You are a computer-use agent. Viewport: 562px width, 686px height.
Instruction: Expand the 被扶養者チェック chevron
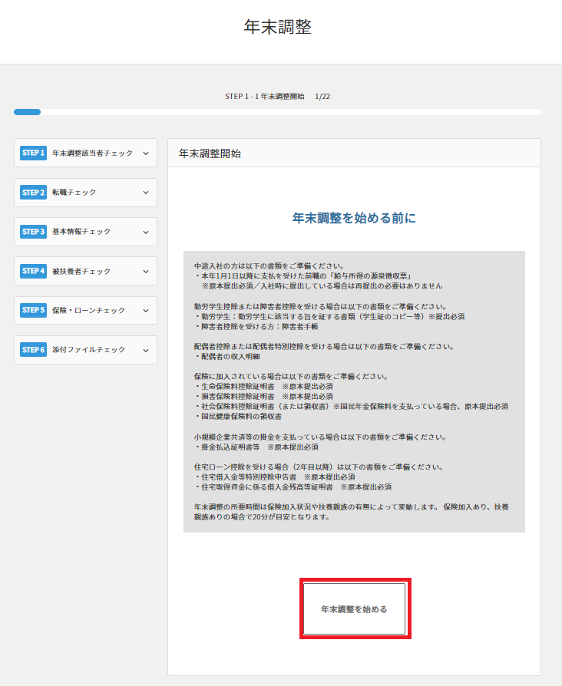click(146, 272)
